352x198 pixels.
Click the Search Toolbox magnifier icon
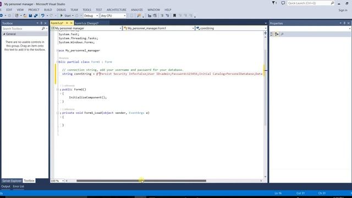tap(43, 29)
